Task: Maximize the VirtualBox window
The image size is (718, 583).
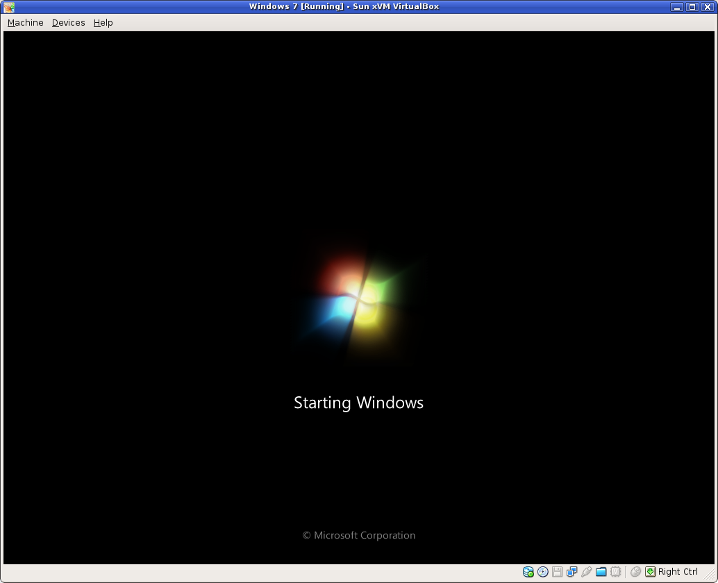Action: tap(692, 7)
